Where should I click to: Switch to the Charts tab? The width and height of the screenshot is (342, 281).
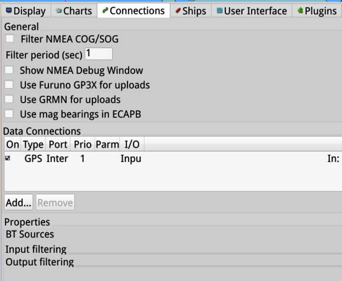74,11
